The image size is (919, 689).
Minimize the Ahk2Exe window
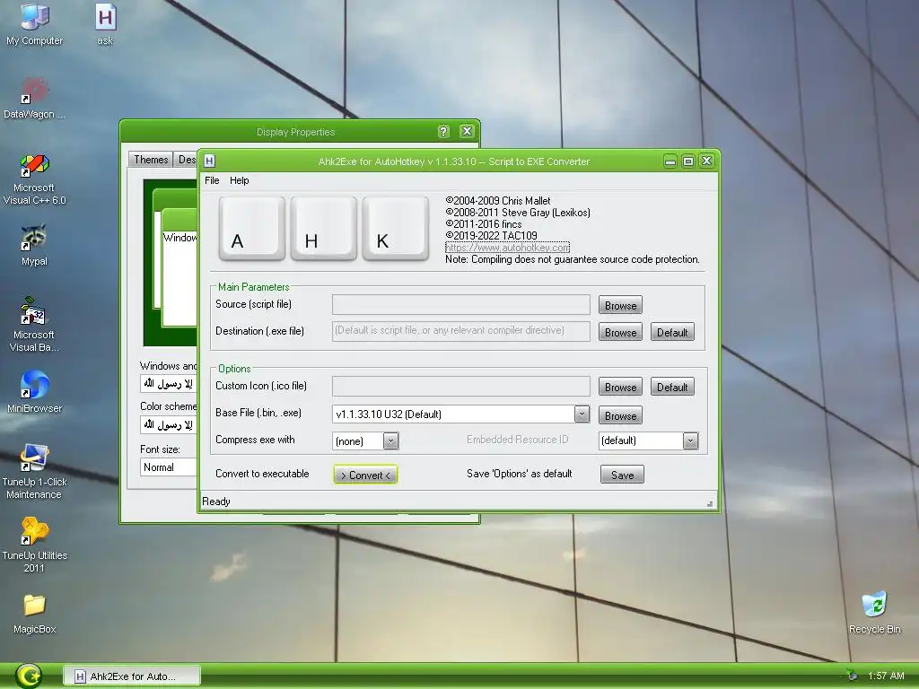point(670,161)
